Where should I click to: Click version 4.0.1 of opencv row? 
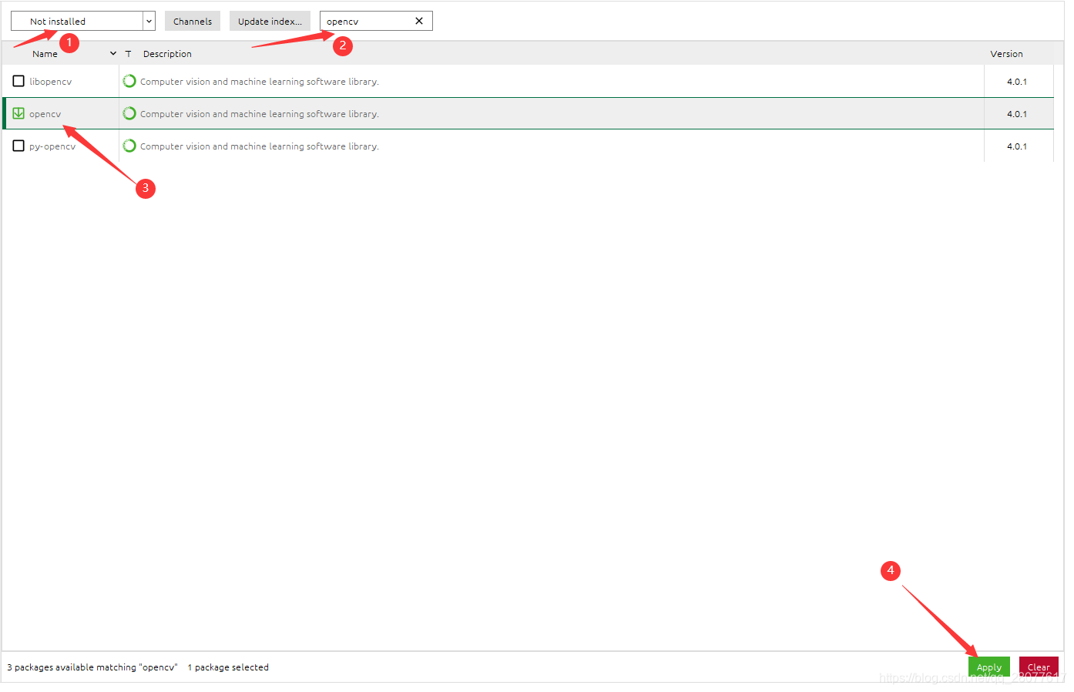pyautogui.click(x=1016, y=114)
